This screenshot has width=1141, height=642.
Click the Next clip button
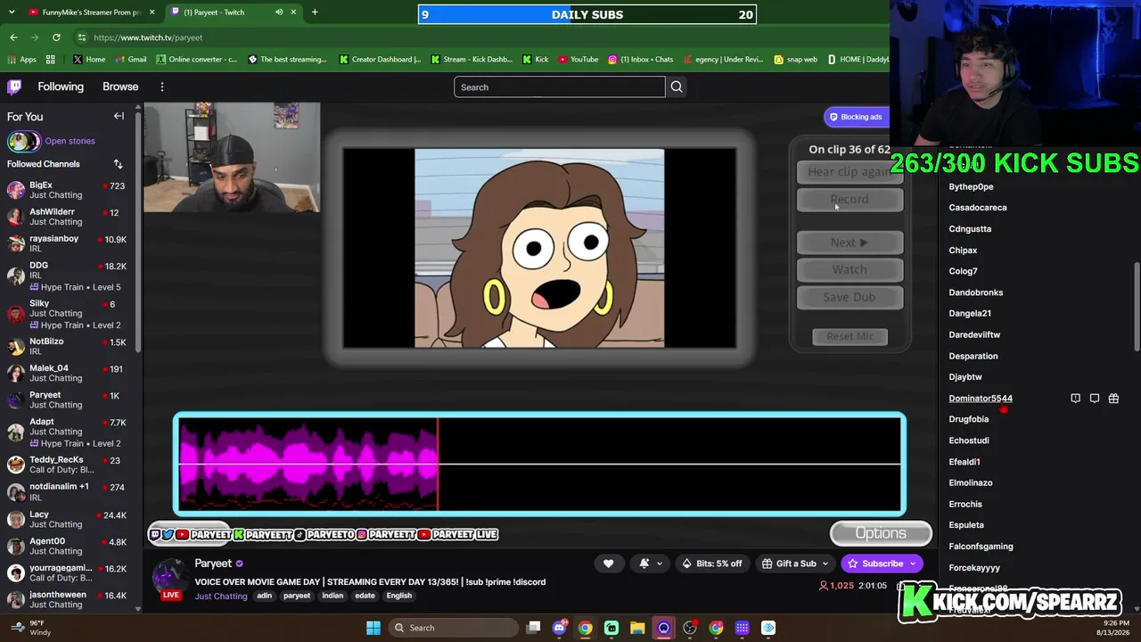point(850,243)
